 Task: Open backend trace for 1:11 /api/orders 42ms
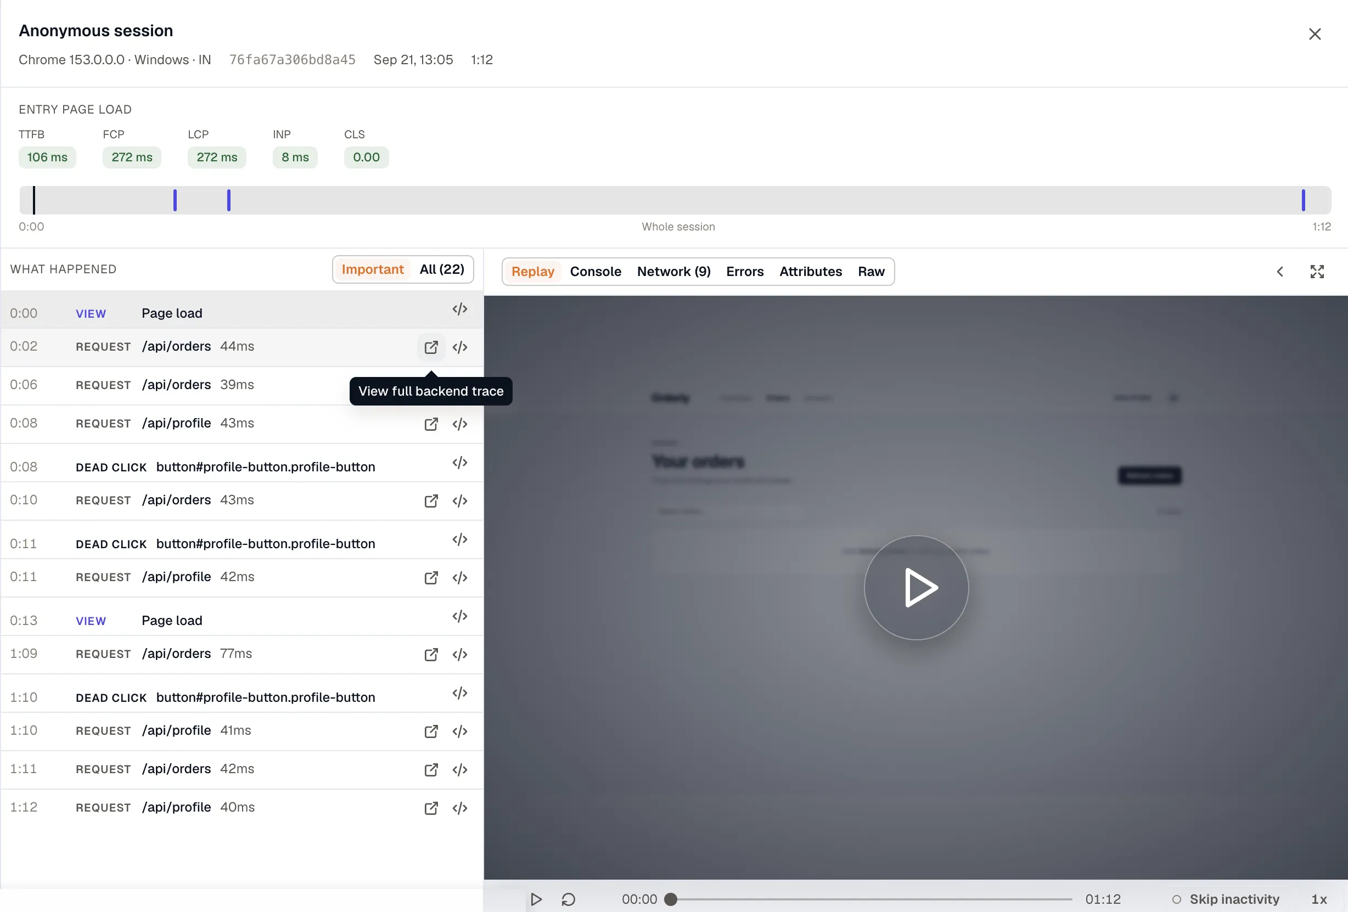point(431,769)
